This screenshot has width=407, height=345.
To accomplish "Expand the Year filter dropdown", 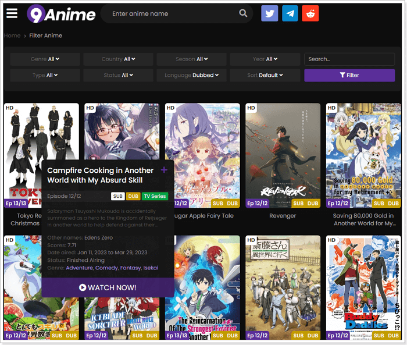I will pyautogui.click(x=265, y=59).
